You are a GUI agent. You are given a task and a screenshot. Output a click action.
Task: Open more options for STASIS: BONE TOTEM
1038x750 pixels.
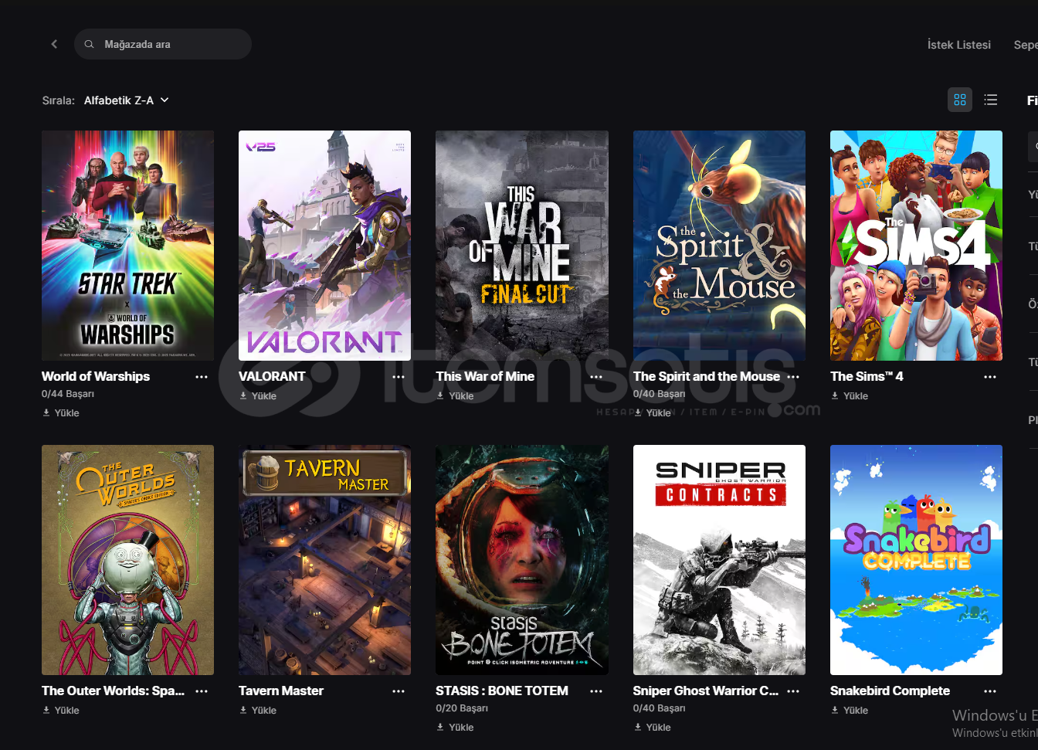(596, 691)
